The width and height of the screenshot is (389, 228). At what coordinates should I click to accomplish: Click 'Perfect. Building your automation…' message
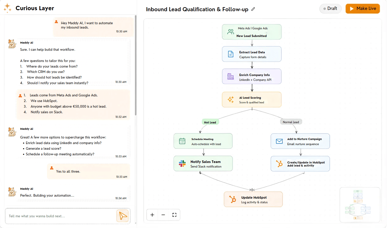47,195
